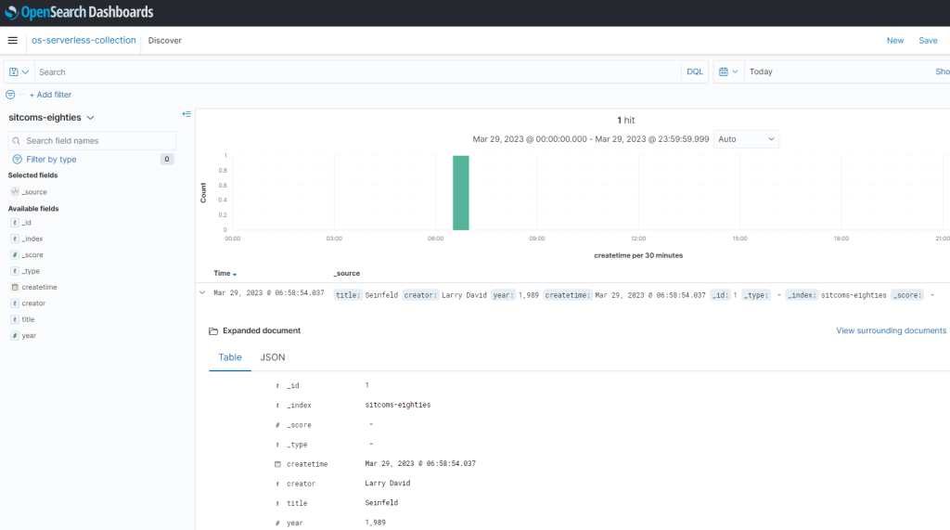
Task: Click the creator field type icon
Action: pyautogui.click(x=15, y=304)
